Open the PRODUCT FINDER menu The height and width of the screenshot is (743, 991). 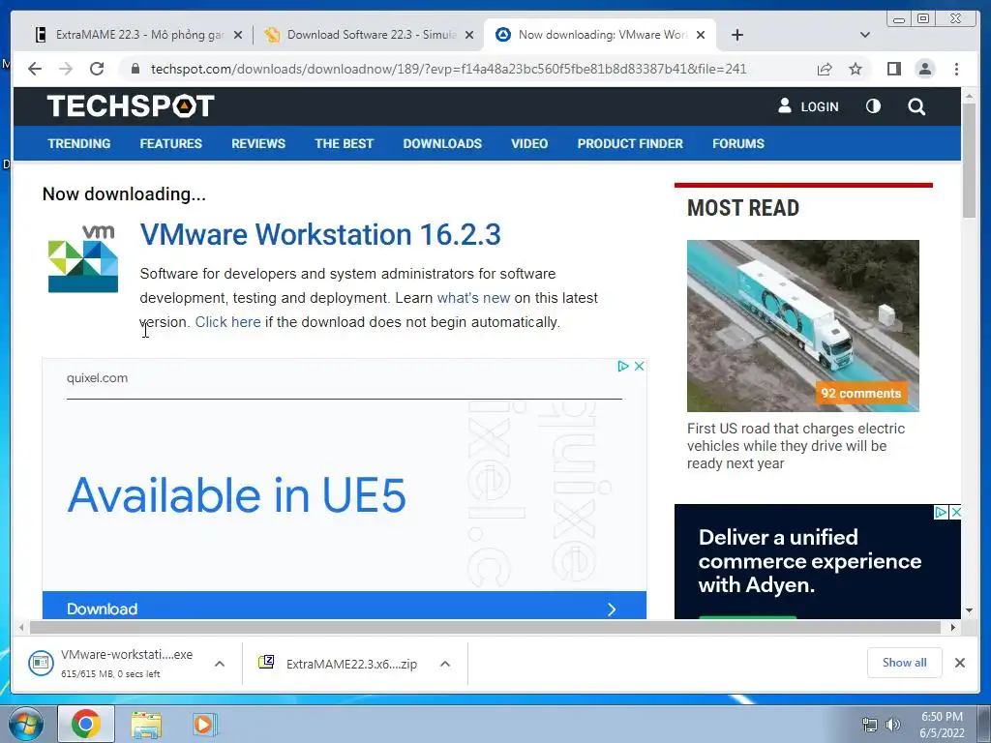click(x=630, y=143)
